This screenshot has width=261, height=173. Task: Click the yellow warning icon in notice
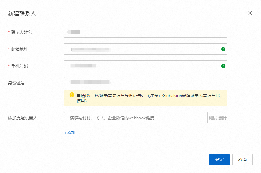coord(72,95)
